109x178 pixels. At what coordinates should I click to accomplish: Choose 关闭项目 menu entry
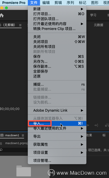coord(57,42)
